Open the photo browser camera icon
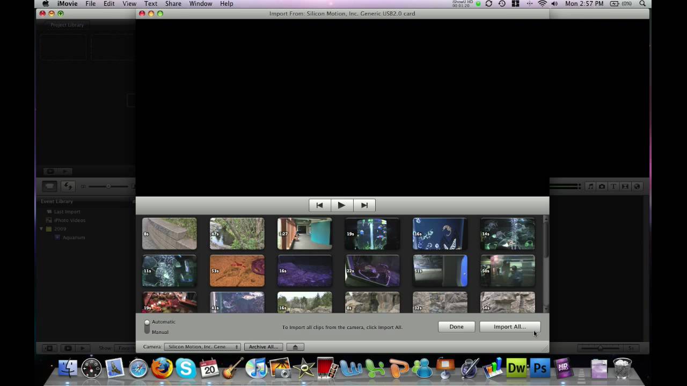 coord(602,186)
